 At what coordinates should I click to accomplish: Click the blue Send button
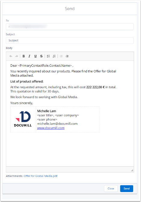point(127,189)
